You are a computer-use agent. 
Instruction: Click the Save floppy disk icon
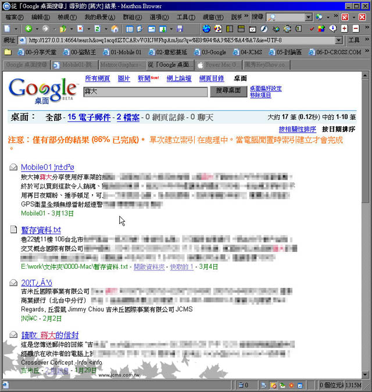180,29
